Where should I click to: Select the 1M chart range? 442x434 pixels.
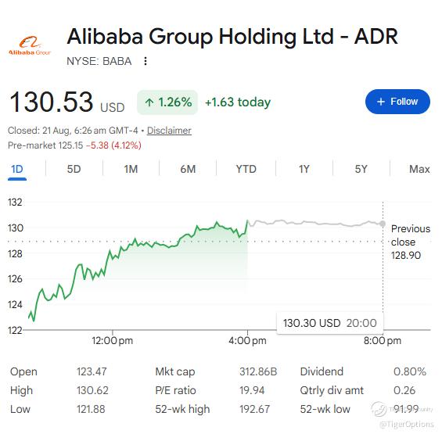(131, 170)
